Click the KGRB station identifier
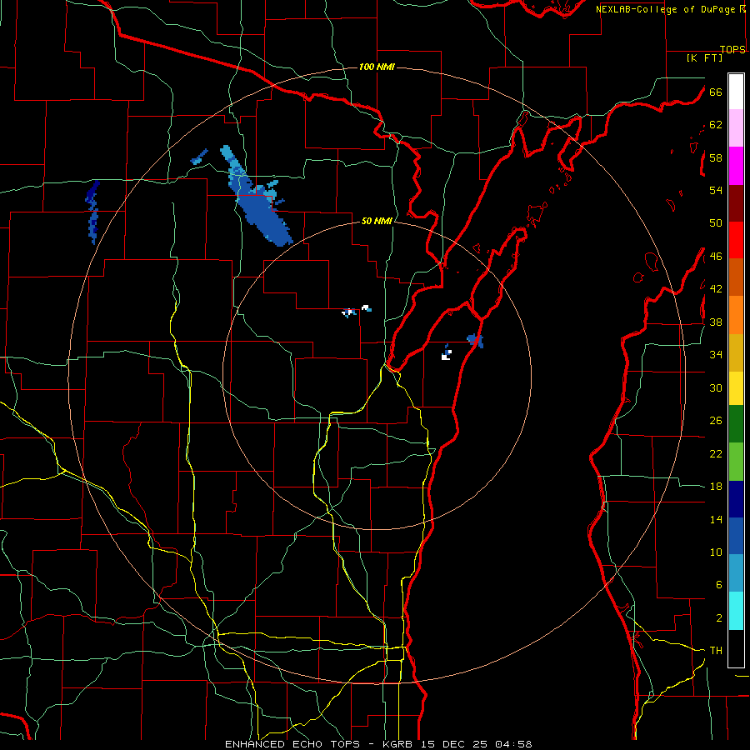The image size is (750, 750). click(x=399, y=744)
